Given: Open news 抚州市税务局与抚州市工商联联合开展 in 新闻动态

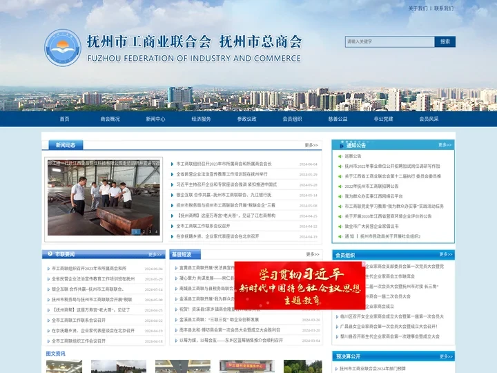Looking at the screenshot, I should coord(226,205).
